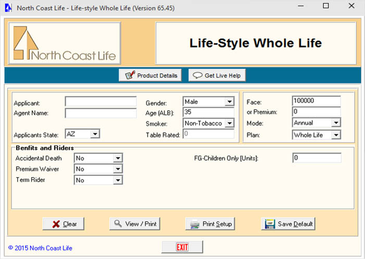Expand the Applicants State dropdown
The height and width of the screenshot is (259, 365).
95,134
